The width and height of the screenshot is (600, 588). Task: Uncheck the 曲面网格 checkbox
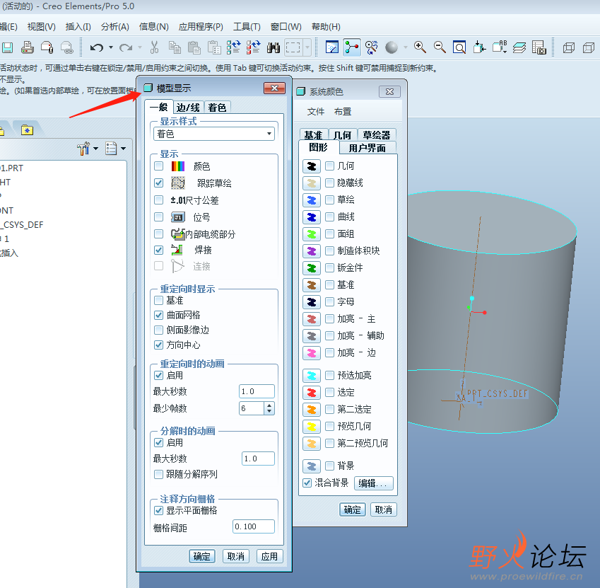tap(158, 316)
